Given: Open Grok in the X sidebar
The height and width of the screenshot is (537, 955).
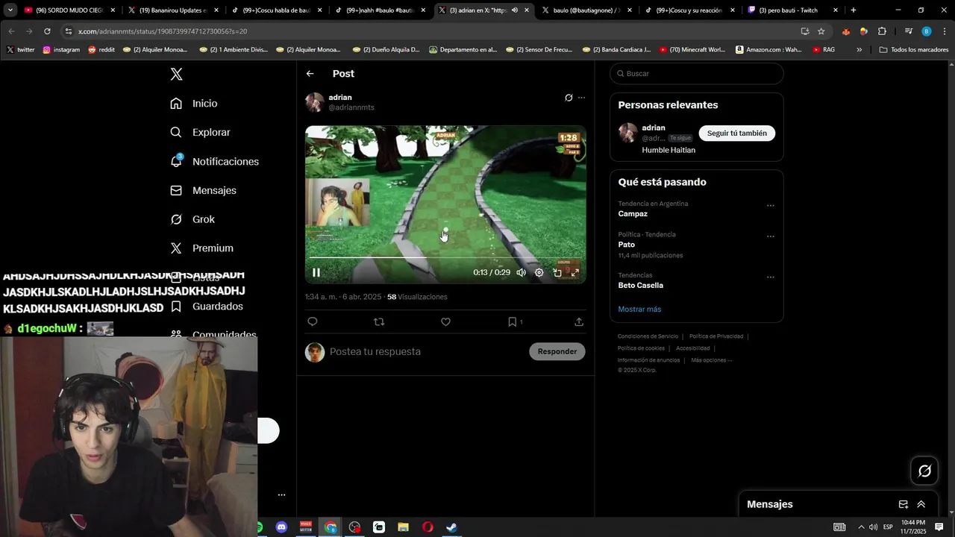Looking at the screenshot, I should [x=192, y=219].
